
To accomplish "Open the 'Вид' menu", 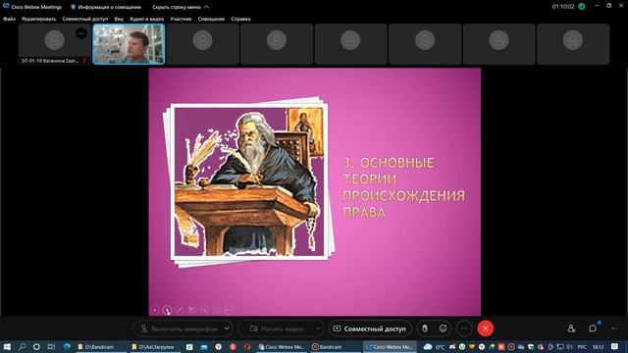I will [119, 19].
